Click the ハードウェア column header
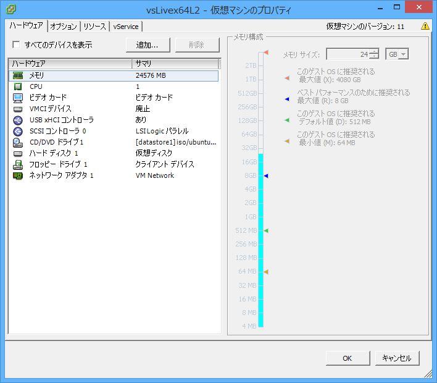 [70, 64]
